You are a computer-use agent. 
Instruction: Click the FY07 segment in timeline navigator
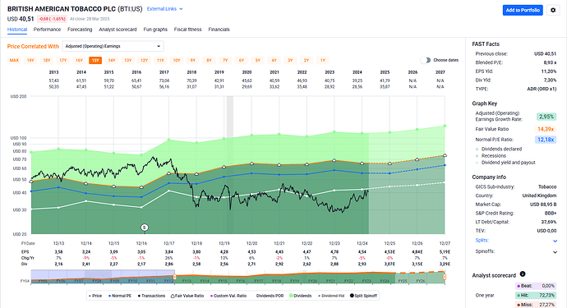pyautogui.click(x=78, y=281)
